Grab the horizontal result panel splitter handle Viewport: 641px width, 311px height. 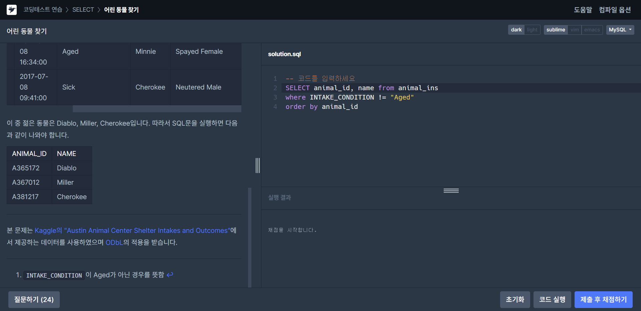point(451,191)
